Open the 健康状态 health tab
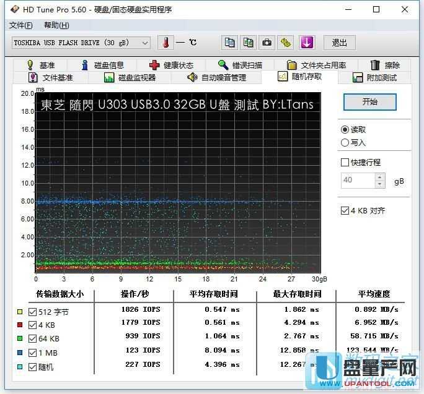This screenshot has width=424, height=394. point(172,65)
